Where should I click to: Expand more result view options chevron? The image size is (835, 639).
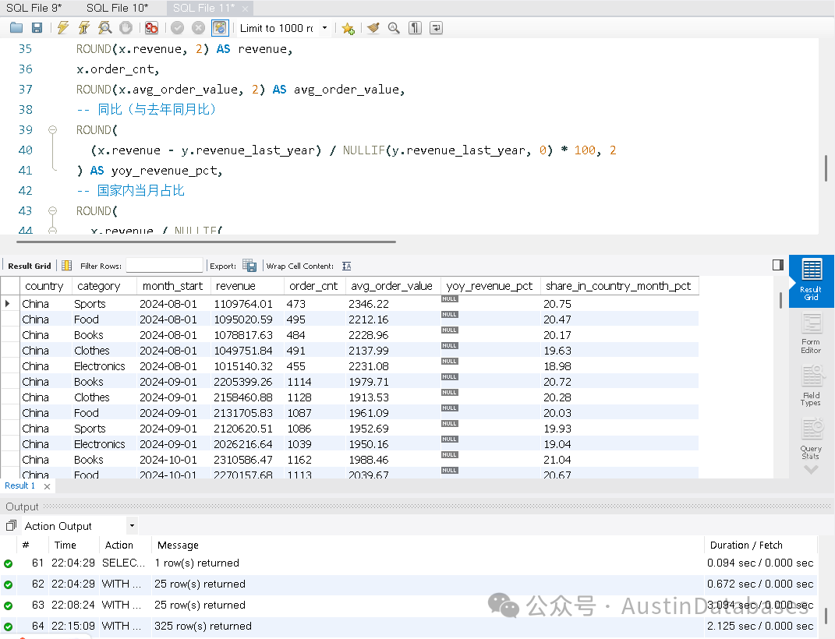(811, 470)
